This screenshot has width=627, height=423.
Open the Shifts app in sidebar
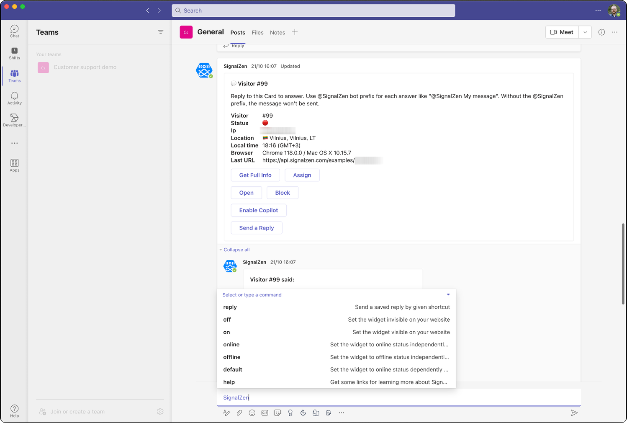pyautogui.click(x=15, y=54)
